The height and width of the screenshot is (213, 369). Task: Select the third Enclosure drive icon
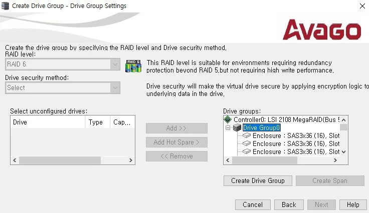pyautogui.click(x=247, y=152)
